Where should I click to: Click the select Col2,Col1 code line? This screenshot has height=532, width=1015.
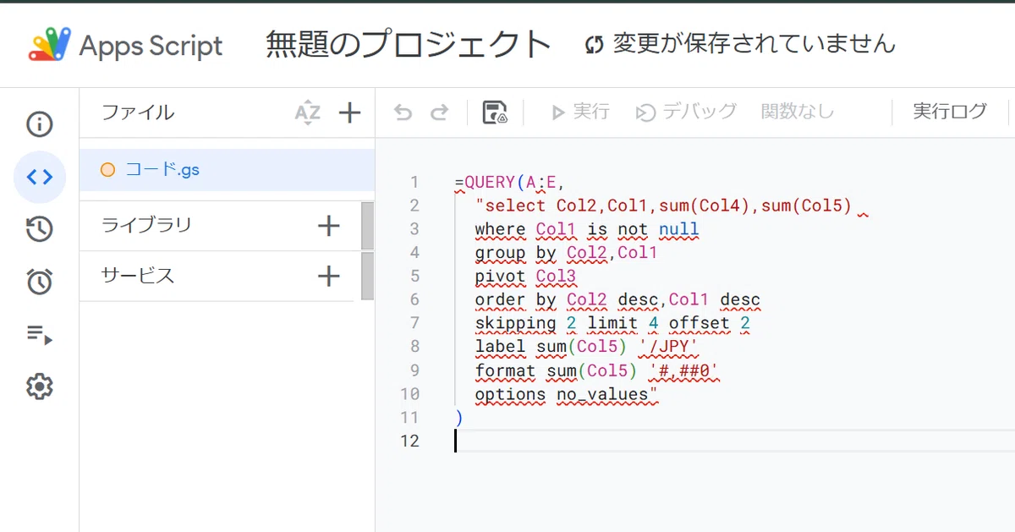pyautogui.click(x=663, y=206)
